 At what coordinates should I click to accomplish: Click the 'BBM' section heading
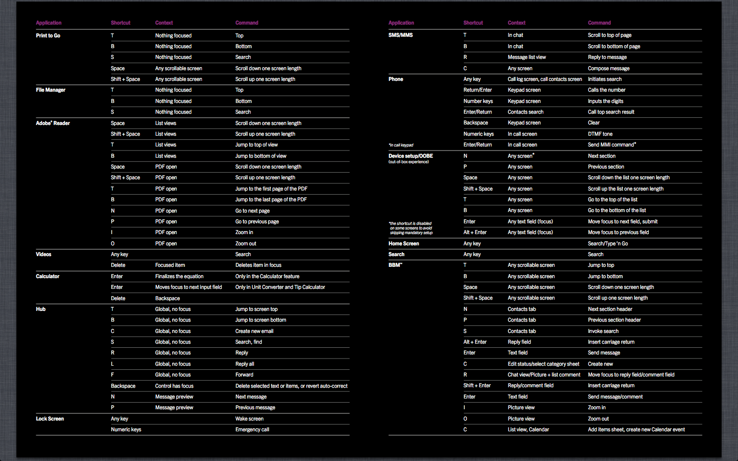tap(395, 265)
